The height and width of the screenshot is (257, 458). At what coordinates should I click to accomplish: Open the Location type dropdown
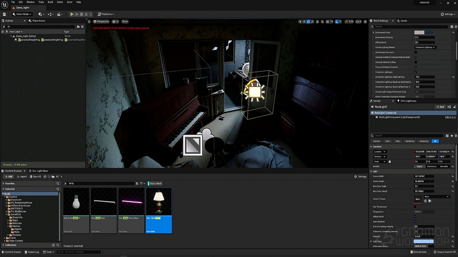pyautogui.click(x=380, y=152)
